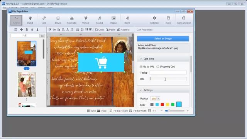Click the URL text field

(168, 79)
